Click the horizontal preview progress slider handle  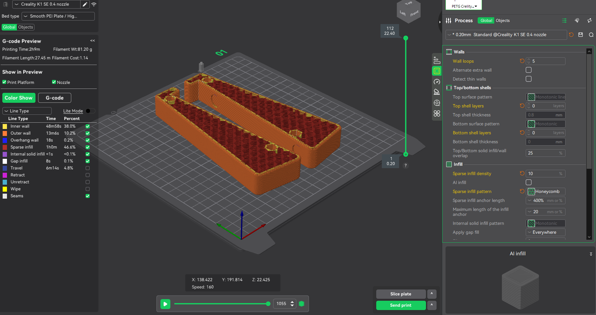point(268,304)
